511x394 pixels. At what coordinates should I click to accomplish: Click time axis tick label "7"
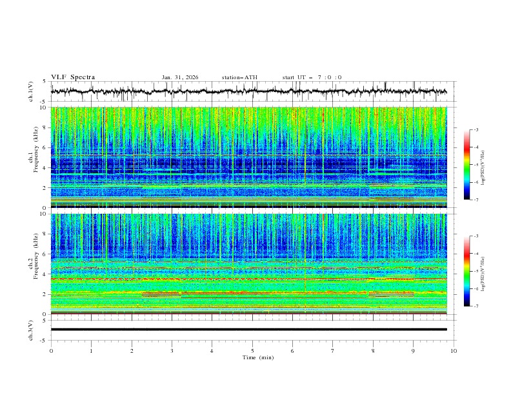(333, 351)
